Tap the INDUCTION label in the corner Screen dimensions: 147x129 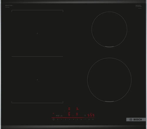[9, 6]
